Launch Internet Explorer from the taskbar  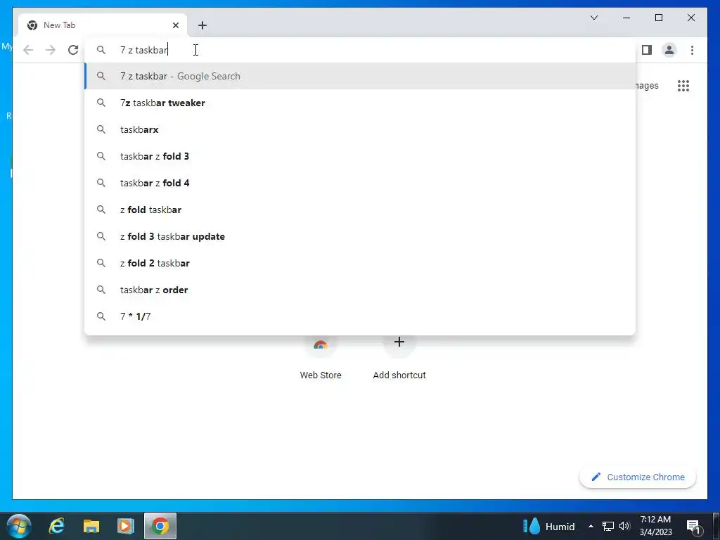(57, 526)
